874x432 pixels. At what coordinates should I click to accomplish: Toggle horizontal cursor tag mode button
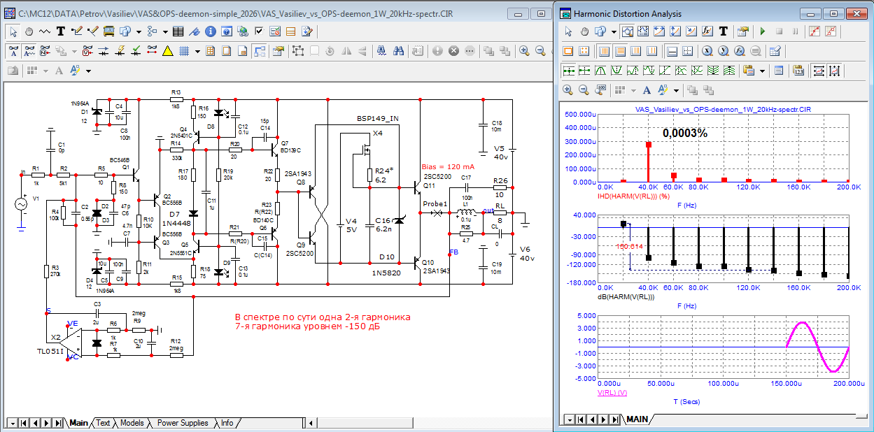point(817,71)
